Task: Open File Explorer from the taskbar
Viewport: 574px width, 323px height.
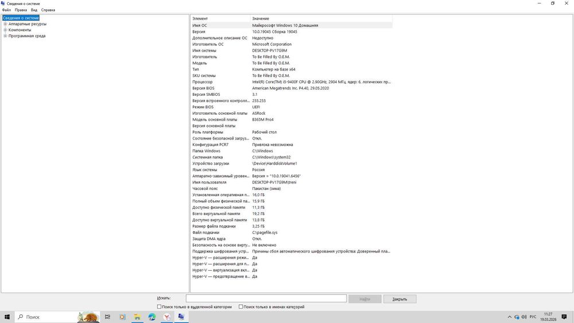Action: click(x=137, y=317)
